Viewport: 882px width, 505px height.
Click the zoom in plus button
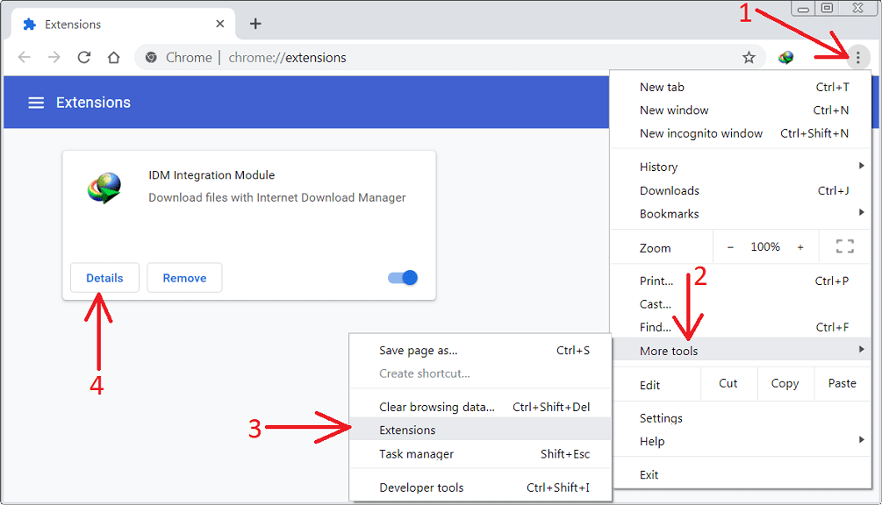800,246
